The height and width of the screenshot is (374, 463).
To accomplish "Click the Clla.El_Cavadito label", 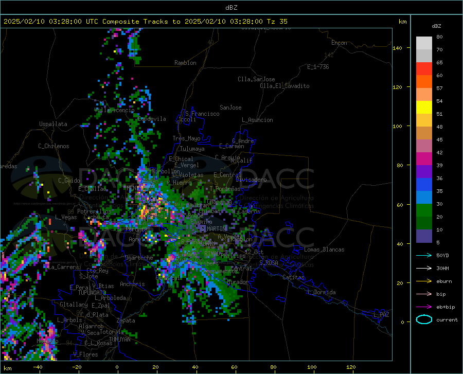I will coord(284,86).
